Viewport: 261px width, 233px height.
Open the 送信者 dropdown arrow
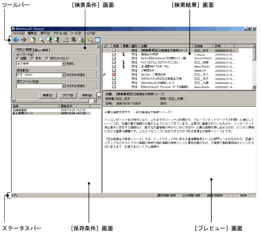tap(63, 75)
